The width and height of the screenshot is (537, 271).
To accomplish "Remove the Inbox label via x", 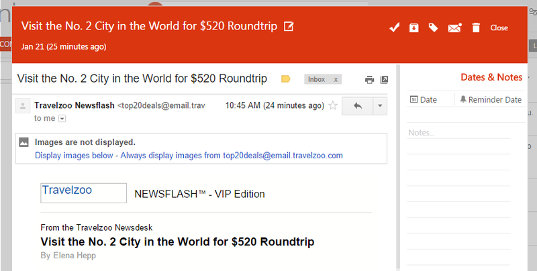I will pos(336,79).
